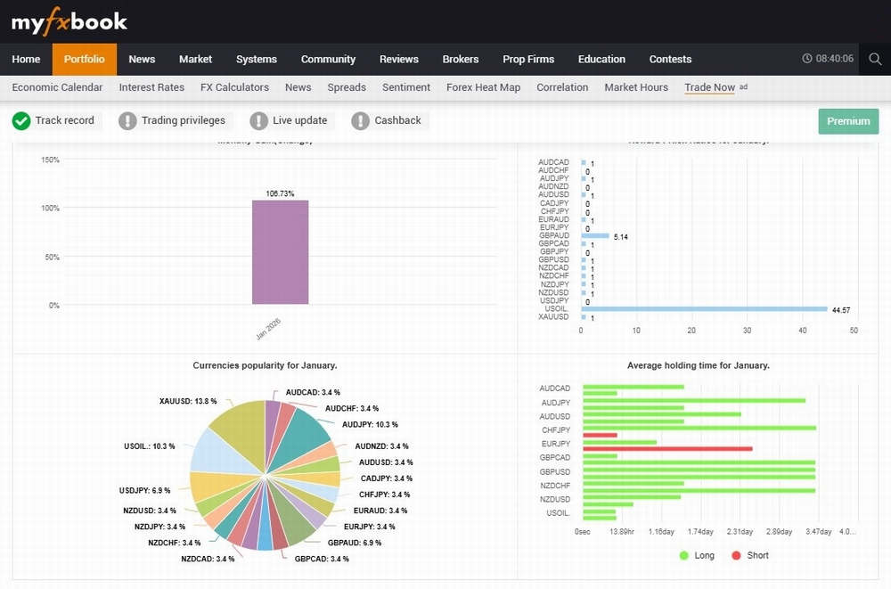
Task: Open the Economic Calendar link
Action: click(x=57, y=87)
